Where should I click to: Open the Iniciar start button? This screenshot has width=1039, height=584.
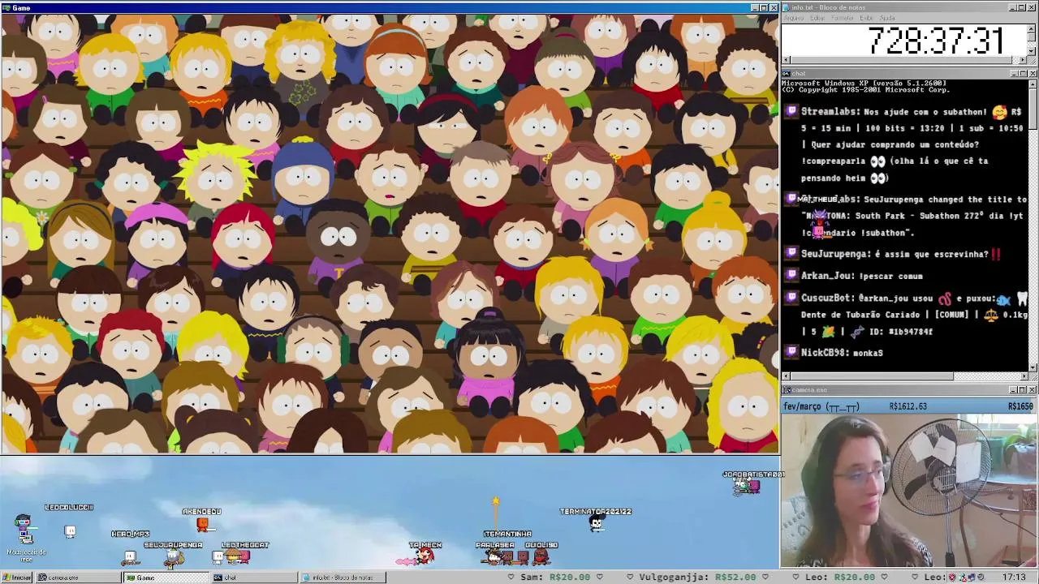(16, 578)
